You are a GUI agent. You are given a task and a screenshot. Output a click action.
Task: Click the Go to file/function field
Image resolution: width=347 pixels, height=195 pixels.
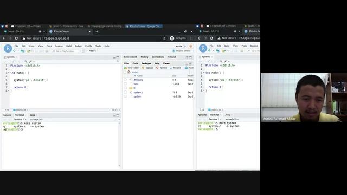(65, 51)
